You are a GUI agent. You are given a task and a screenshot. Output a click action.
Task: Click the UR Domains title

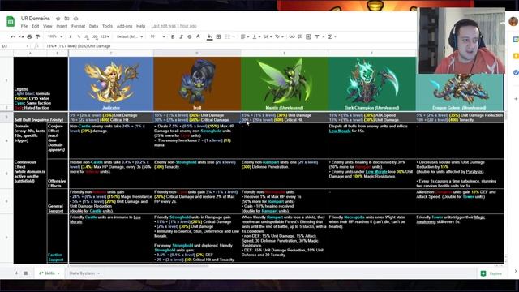click(x=36, y=19)
